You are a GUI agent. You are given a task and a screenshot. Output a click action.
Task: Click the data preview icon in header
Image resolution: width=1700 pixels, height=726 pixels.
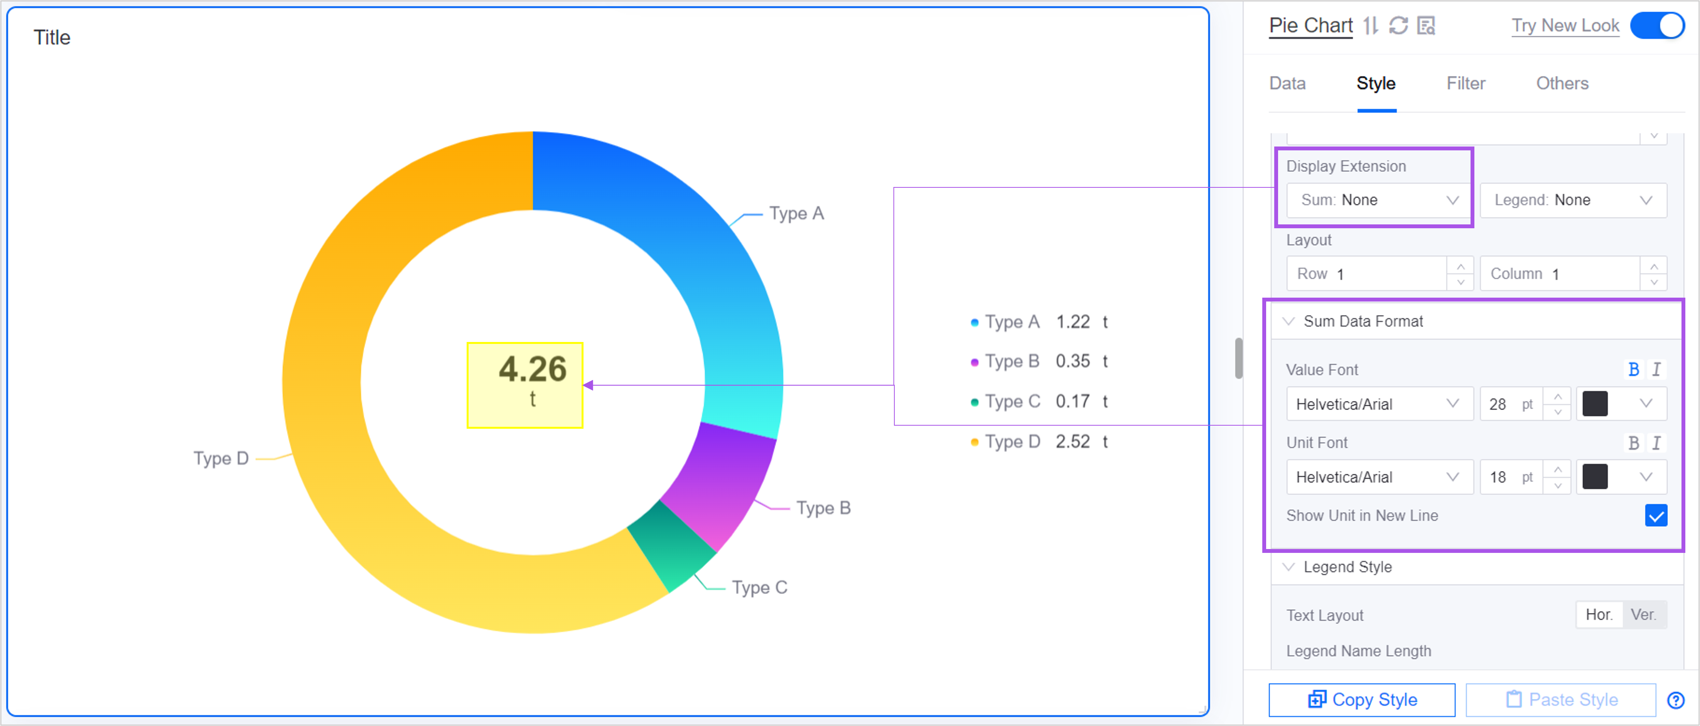tap(1426, 26)
